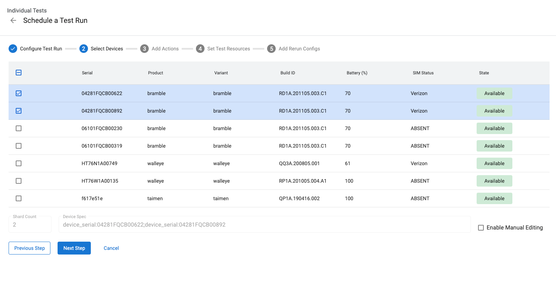Viewport: 556px width, 301px height.
Task: Uncheck device 04281FQCB00892 checkbox
Action: click(x=19, y=111)
